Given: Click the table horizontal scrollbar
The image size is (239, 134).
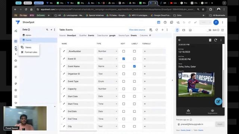Looking at the screenshot, I should coord(78,131).
